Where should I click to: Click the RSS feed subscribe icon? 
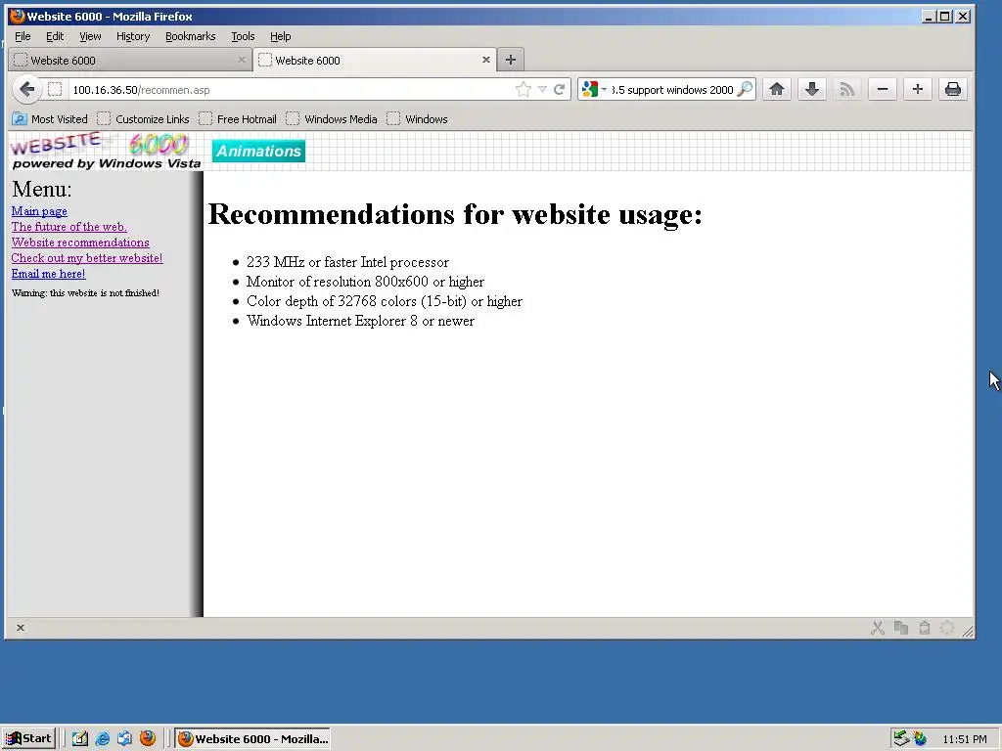(846, 89)
